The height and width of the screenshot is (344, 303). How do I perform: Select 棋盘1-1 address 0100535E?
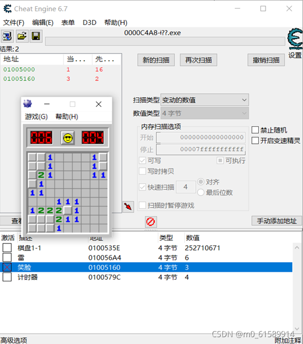tap(104, 248)
